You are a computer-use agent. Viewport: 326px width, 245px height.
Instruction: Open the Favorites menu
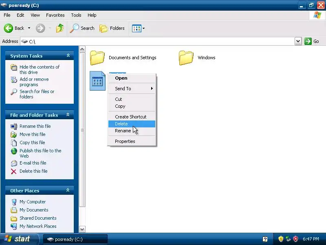tap(55, 15)
